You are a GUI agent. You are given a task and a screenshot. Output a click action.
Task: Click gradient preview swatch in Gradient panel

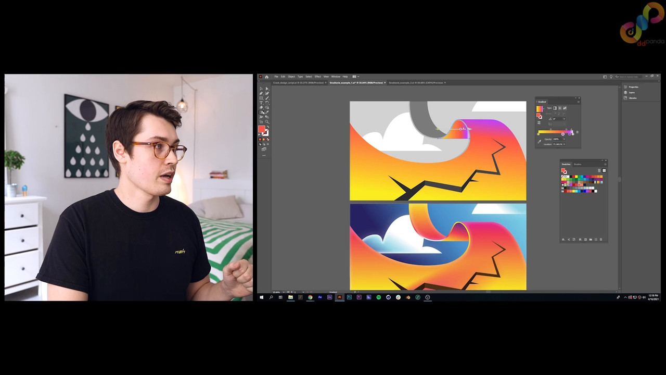(x=540, y=109)
